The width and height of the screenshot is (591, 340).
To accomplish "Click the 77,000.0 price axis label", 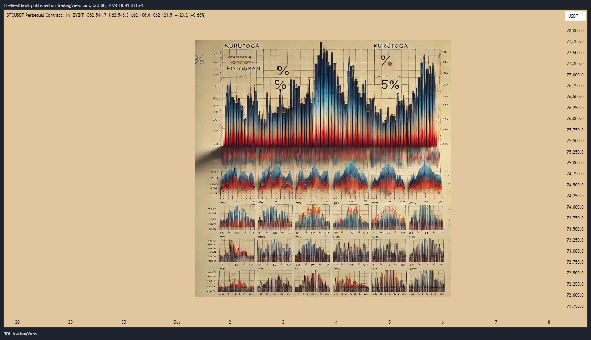I will (x=575, y=75).
